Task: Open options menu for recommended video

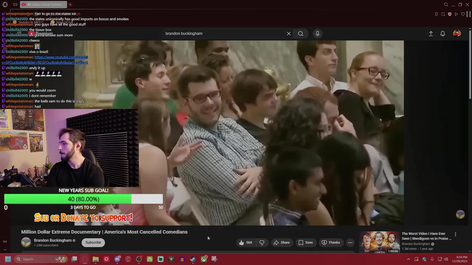Action: pyautogui.click(x=455, y=234)
